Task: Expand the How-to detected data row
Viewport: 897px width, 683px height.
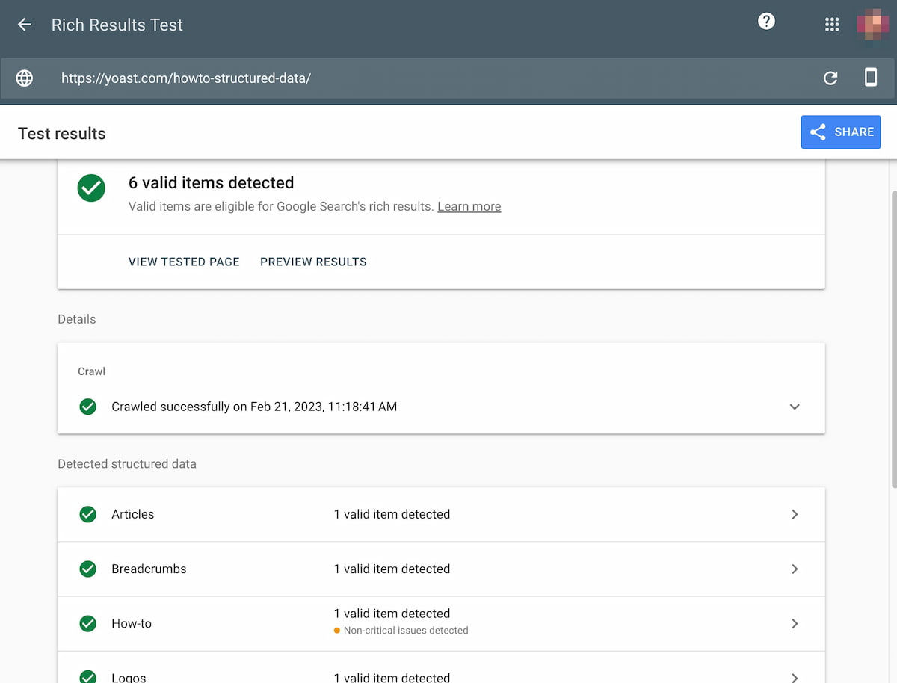Action: 795,623
